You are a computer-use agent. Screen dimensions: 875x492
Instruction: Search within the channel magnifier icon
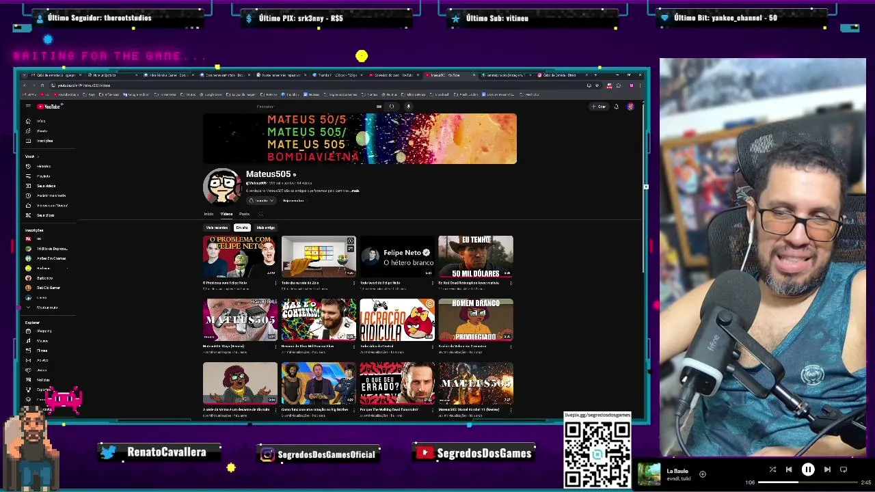tap(260, 214)
